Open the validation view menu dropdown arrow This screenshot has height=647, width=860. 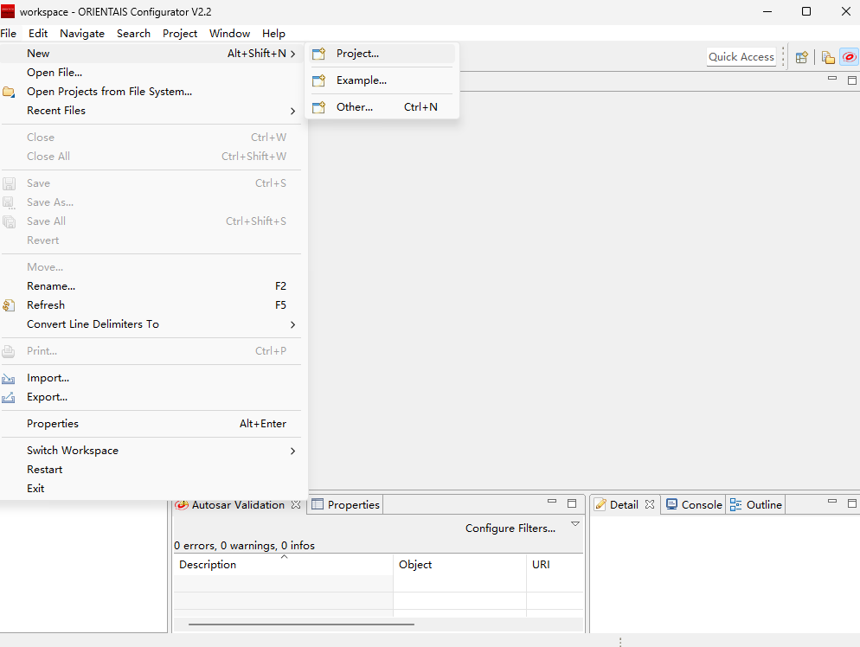[x=575, y=524]
